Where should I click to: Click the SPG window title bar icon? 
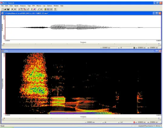click(x=3, y=51)
